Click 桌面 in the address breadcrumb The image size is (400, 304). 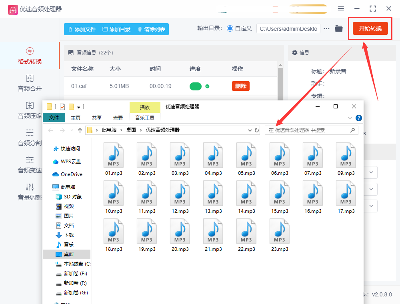[131, 130]
